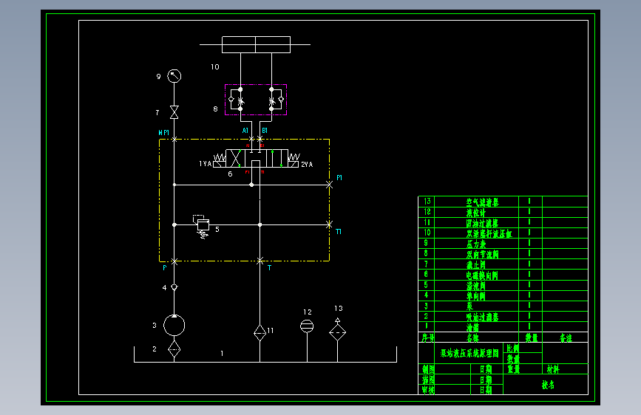The height and width of the screenshot is (415, 641).
Task: Select the magenta dashed throttle valve box
Action: (256, 100)
